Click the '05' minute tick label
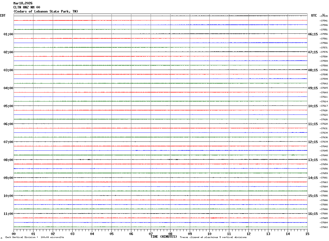The width and height of the screenshot is (329, 241). [x=111, y=234]
